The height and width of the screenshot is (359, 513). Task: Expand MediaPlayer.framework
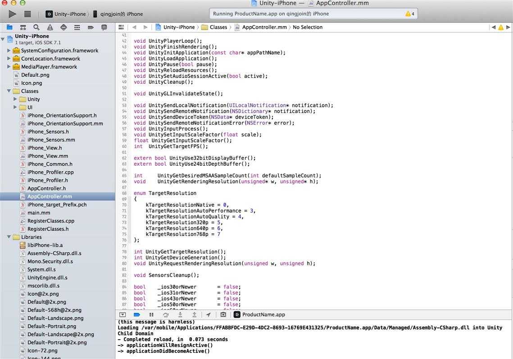pyautogui.click(x=9, y=66)
